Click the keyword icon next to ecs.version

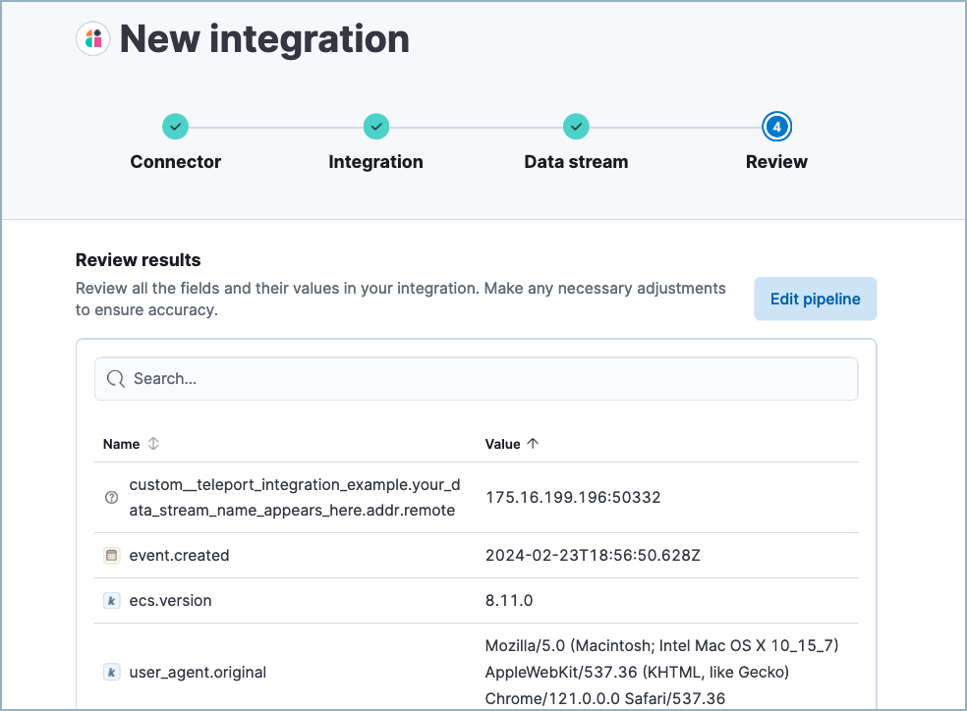pyautogui.click(x=111, y=600)
